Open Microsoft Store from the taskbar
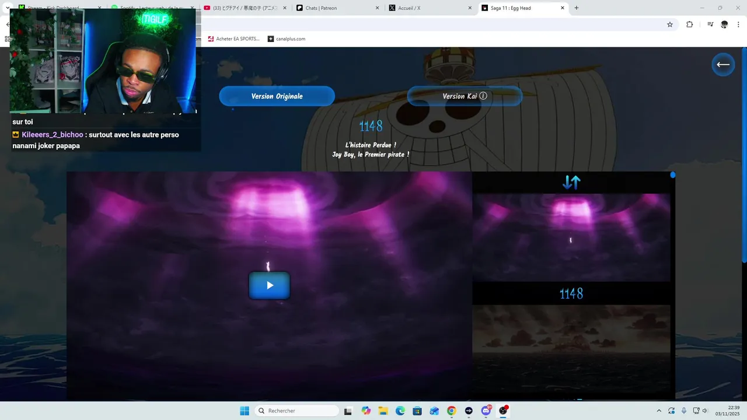The image size is (747, 420). 417,411
